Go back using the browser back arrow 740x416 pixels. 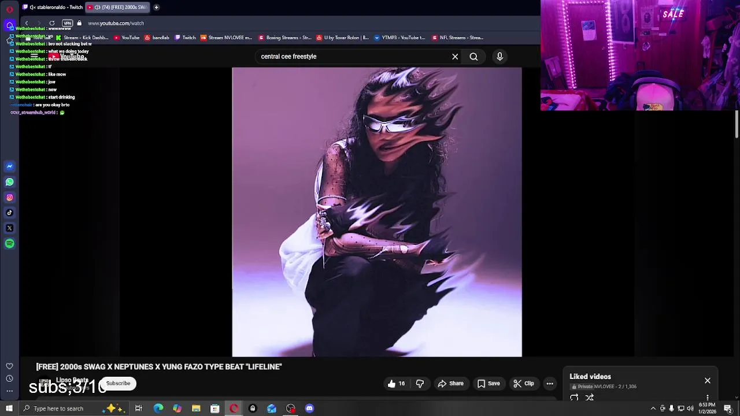tap(27, 23)
